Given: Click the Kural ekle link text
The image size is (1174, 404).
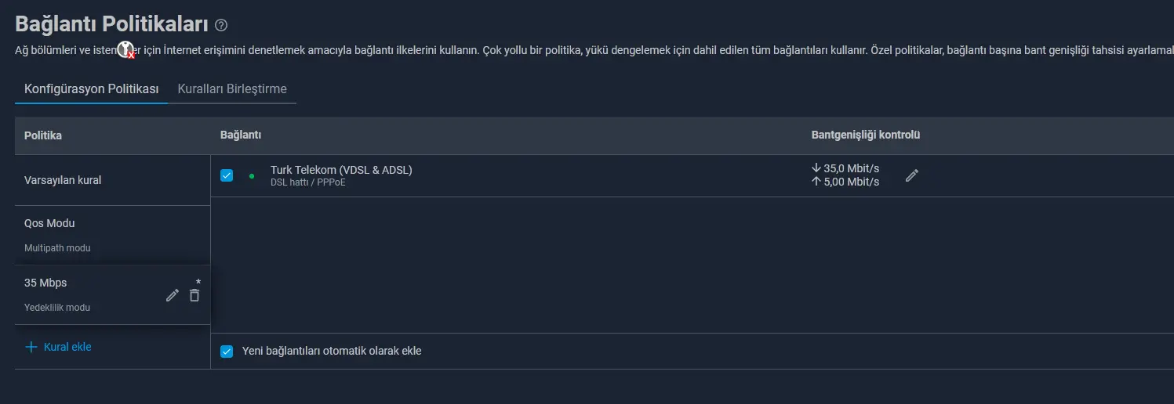Looking at the screenshot, I should [67, 347].
